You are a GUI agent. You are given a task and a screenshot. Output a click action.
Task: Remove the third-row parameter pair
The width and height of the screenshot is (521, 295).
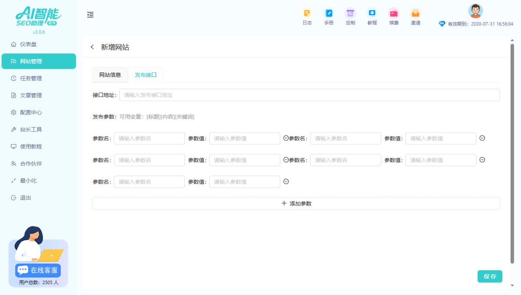click(286, 182)
